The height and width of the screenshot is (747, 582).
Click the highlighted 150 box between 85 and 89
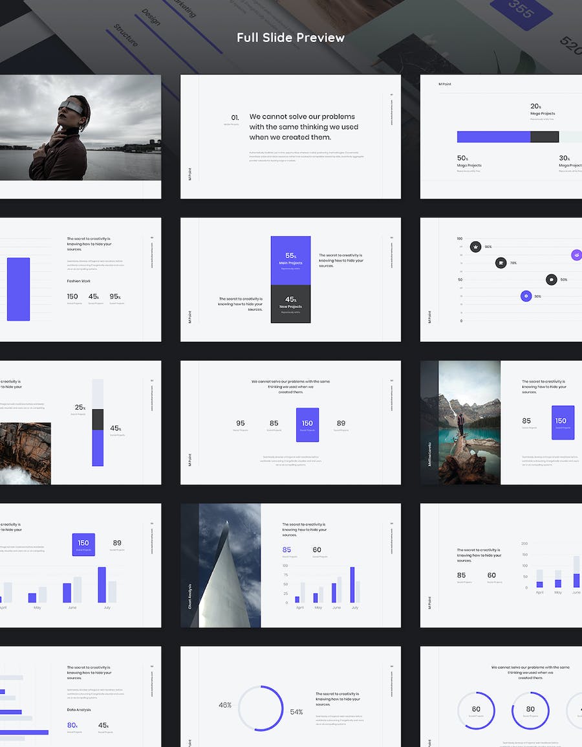pos(307,425)
